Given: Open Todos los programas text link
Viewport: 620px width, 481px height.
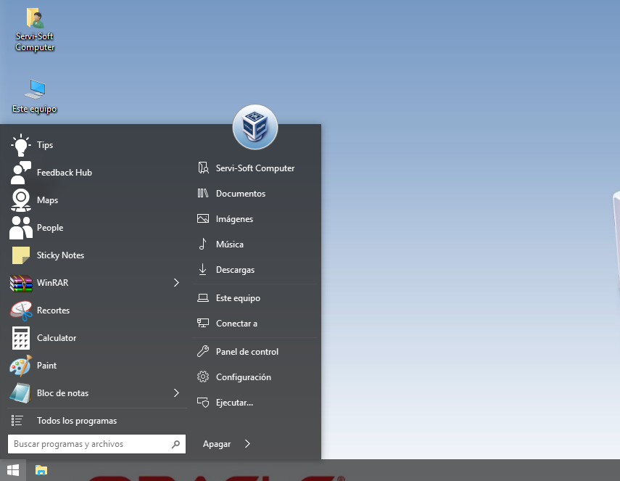Looking at the screenshot, I should click(77, 421).
